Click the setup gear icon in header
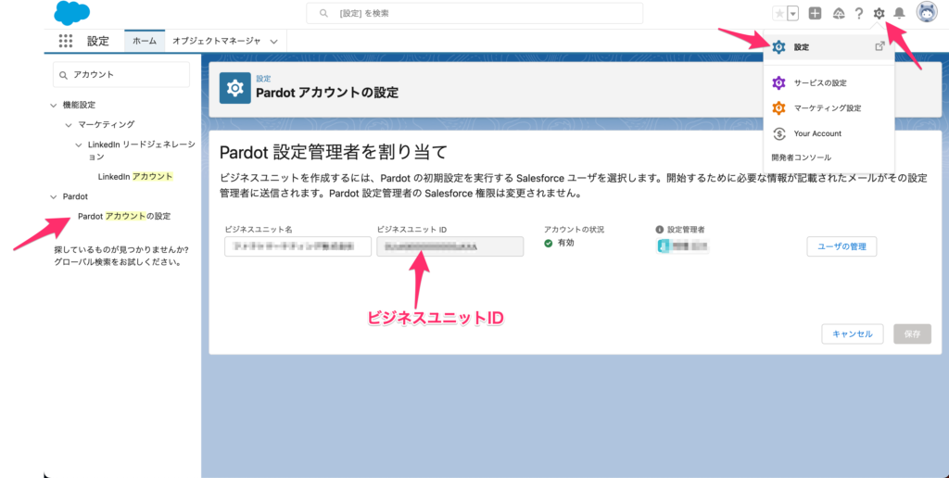The height and width of the screenshot is (478, 949). pyautogui.click(x=879, y=13)
